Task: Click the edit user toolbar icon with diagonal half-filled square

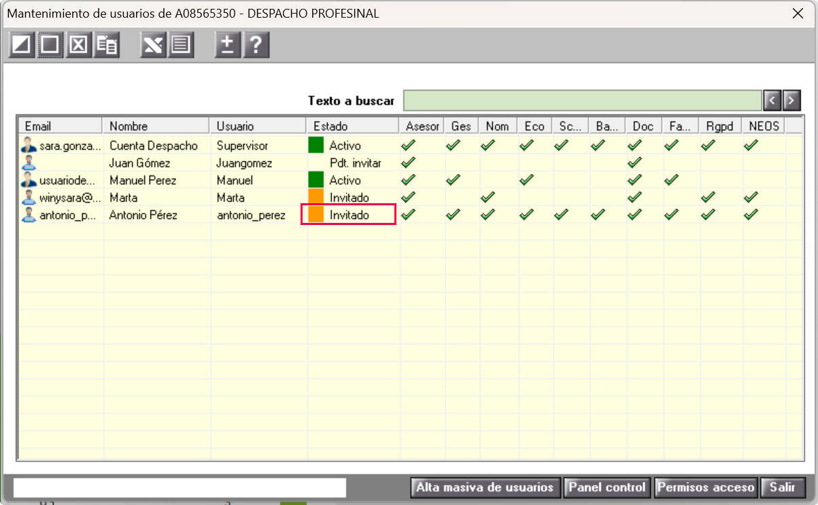Action: tap(22, 45)
